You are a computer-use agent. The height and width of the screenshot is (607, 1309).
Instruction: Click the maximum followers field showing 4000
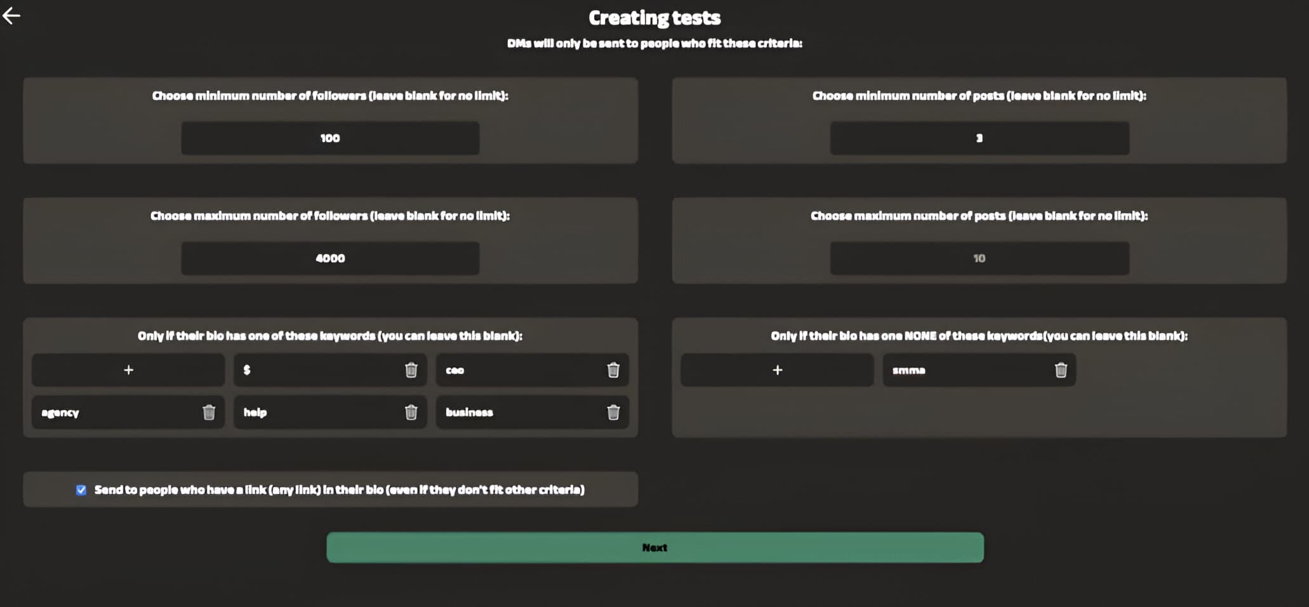pyautogui.click(x=330, y=258)
